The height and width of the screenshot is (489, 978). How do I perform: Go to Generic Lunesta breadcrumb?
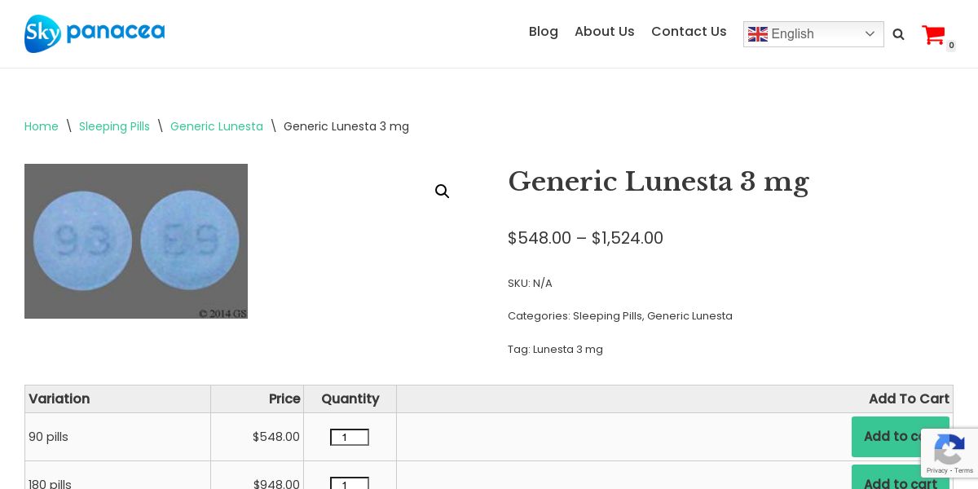tap(217, 126)
